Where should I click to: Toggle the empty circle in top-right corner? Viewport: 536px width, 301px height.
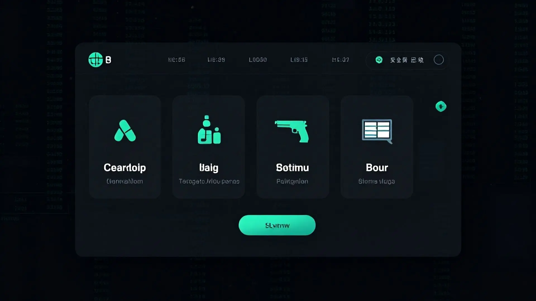coord(439,60)
